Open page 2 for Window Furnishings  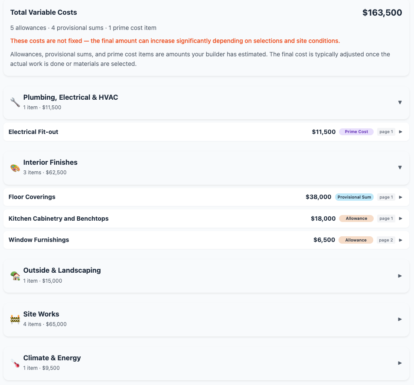pyautogui.click(x=386, y=240)
